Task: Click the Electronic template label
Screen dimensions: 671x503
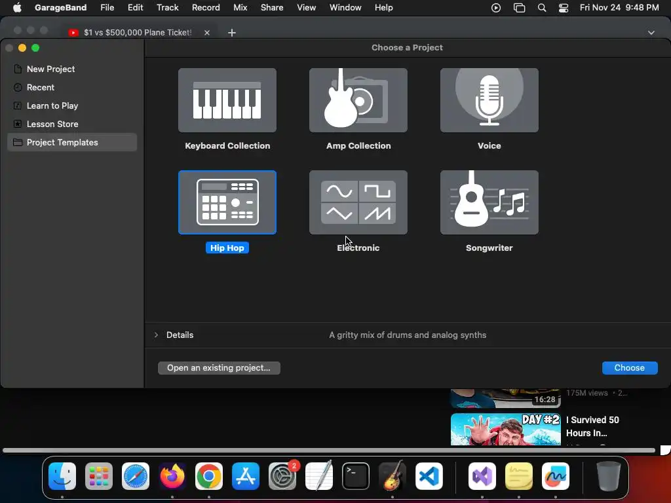Action: [358, 248]
